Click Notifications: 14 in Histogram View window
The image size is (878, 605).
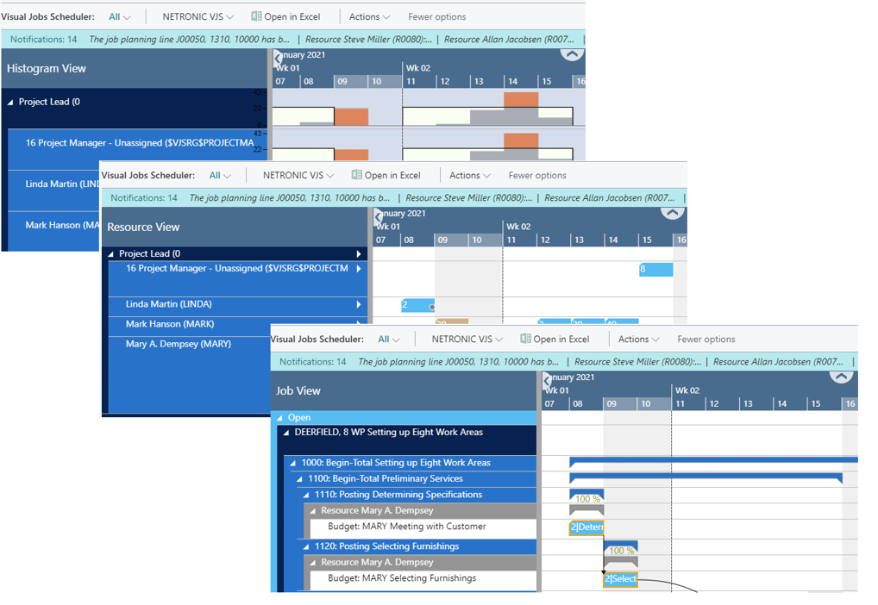point(44,39)
